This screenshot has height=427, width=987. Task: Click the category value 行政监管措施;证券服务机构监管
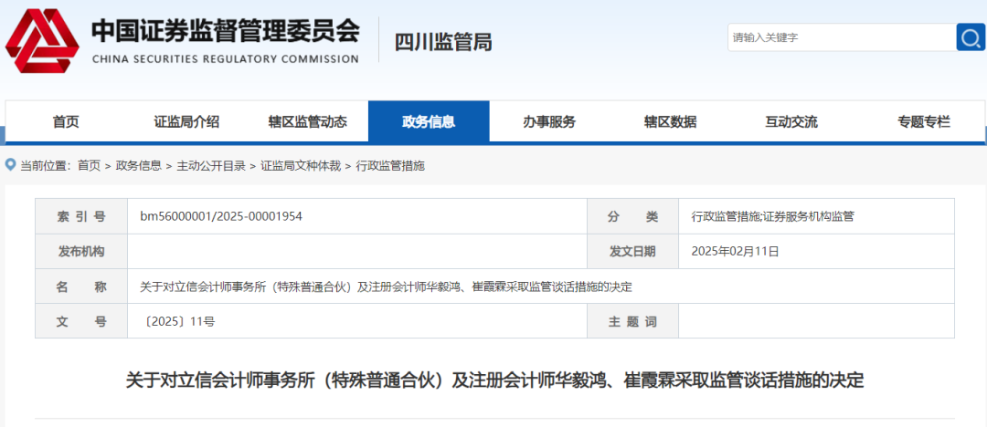pyautogui.click(x=772, y=217)
